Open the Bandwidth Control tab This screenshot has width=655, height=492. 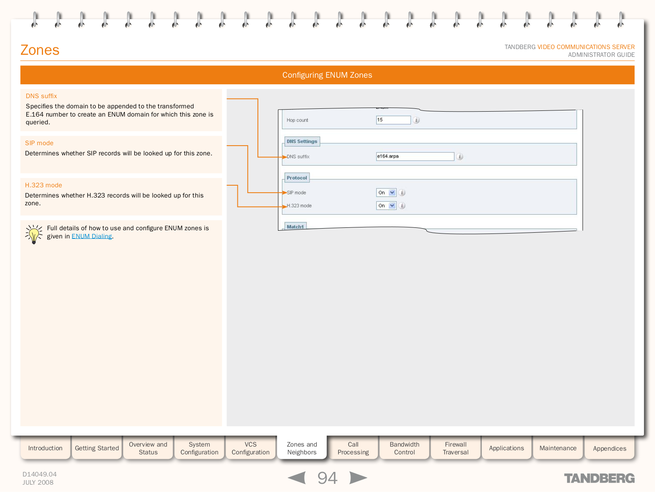pyautogui.click(x=404, y=448)
